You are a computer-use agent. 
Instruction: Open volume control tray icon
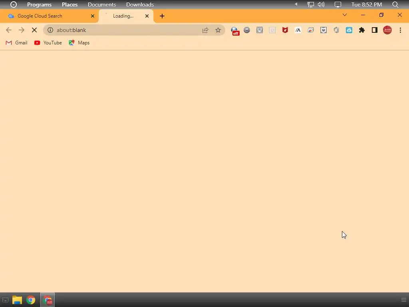(321, 4)
